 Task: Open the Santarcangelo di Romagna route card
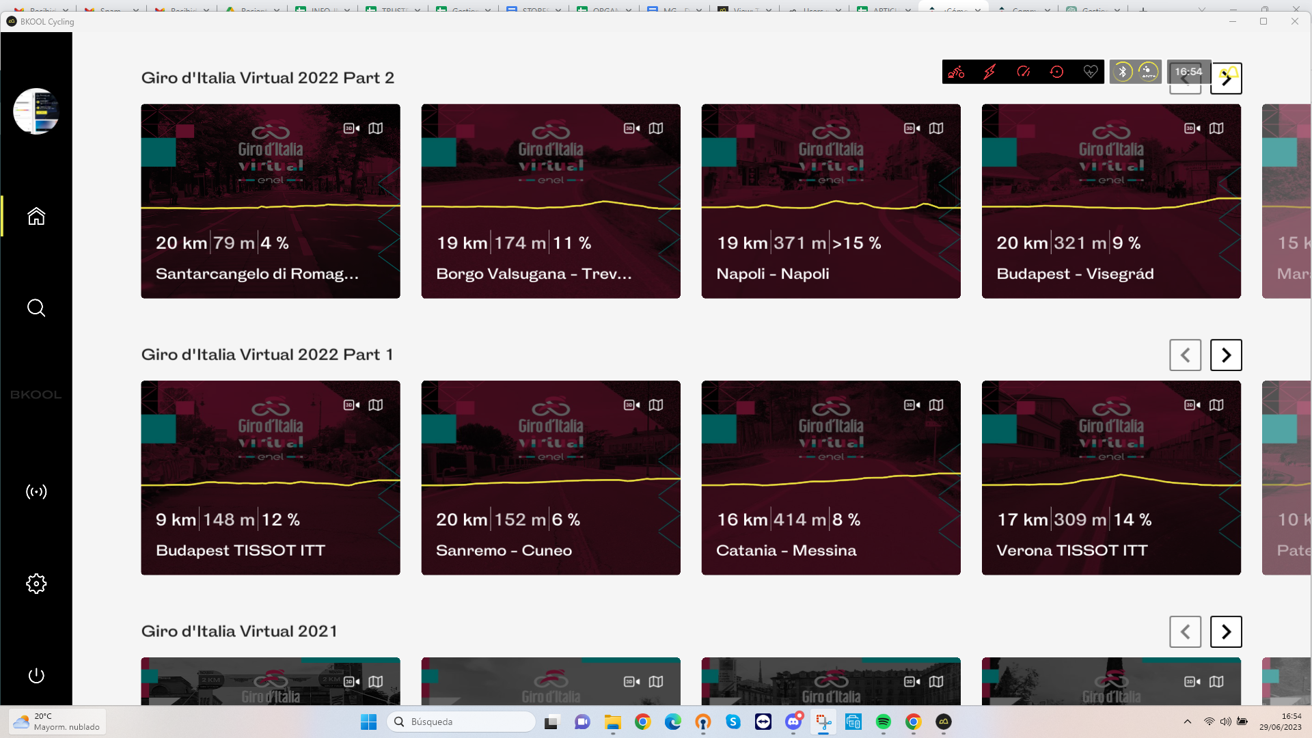(x=271, y=201)
